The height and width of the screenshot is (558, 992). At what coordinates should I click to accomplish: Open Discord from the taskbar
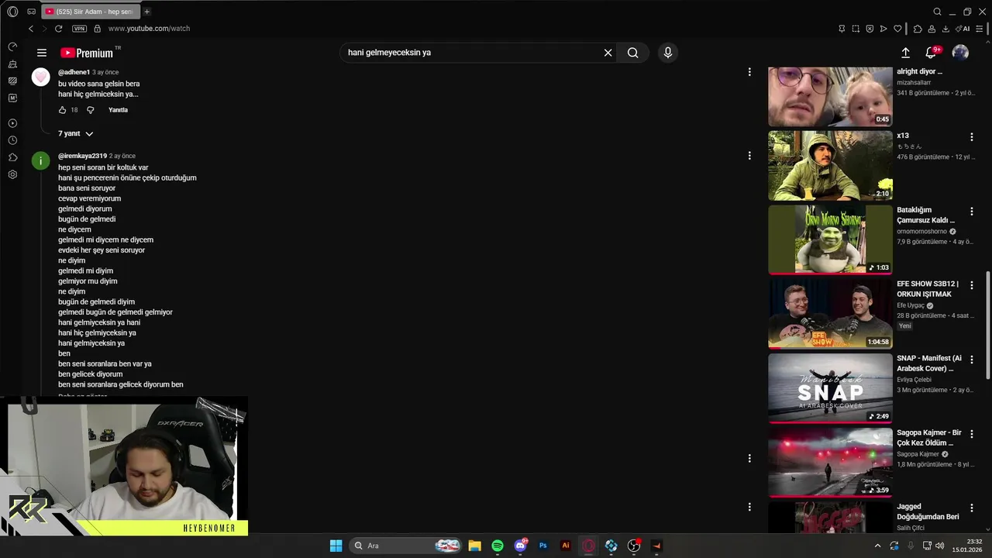[x=521, y=546]
